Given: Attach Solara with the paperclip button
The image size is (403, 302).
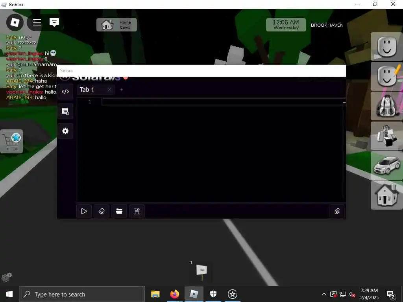Looking at the screenshot, I should [x=337, y=211].
